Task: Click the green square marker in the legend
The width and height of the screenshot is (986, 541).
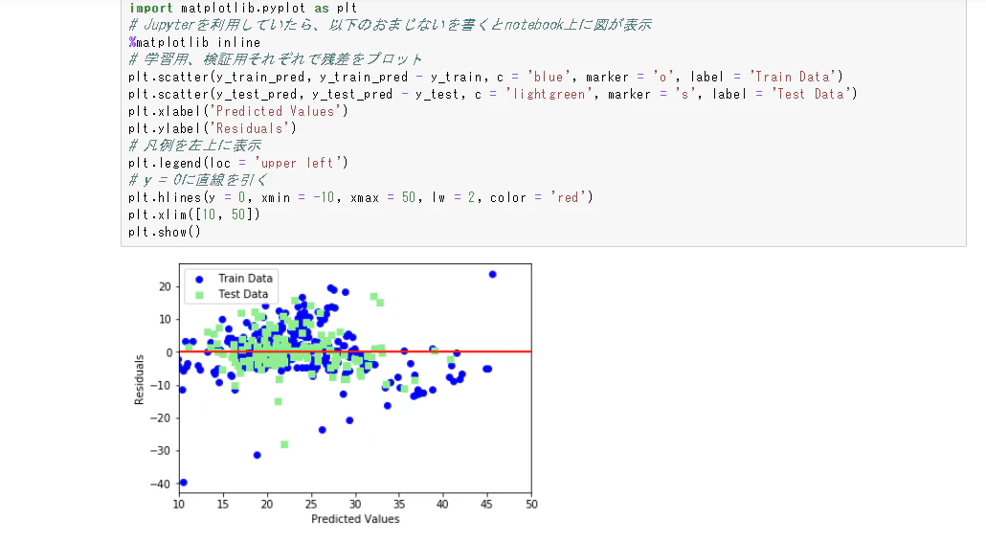Action: pos(199,295)
